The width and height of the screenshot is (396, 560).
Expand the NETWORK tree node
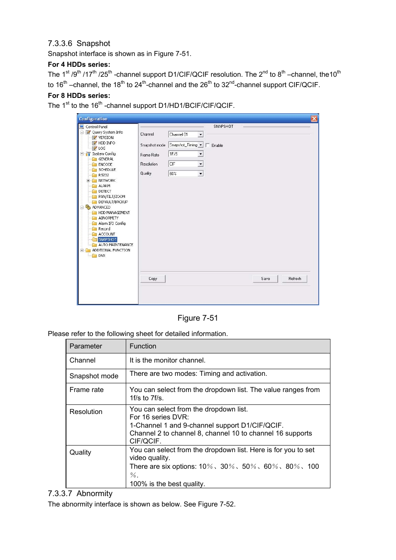88,180
